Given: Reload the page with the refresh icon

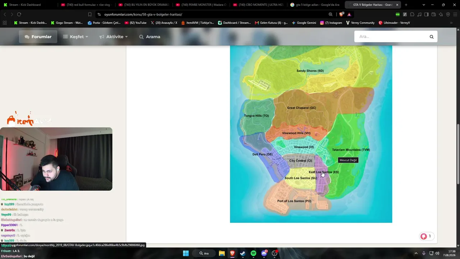Looking at the screenshot, I should pyautogui.click(x=19, y=14).
